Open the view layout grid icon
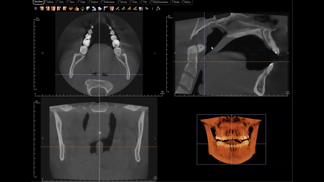Viewport: 324px width, 182px height. point(141,8)
